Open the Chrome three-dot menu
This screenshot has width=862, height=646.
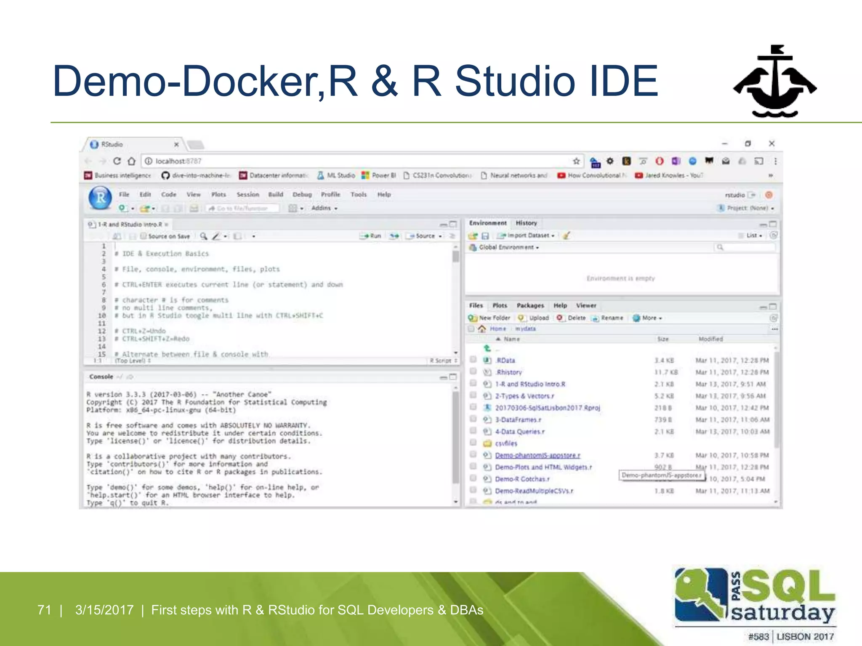pos(775,161)
